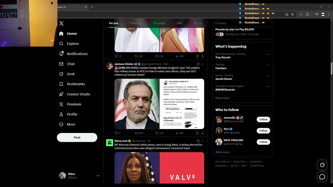Share the Jackson Hinkle post

(203, 133)
